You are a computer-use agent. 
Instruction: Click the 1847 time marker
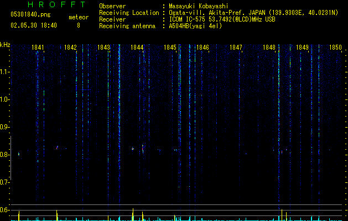236,48
